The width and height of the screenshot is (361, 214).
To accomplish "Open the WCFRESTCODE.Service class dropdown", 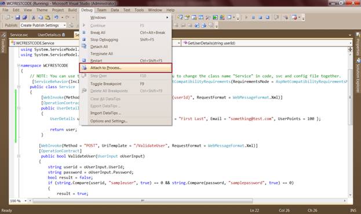I will tap(179, 43).
